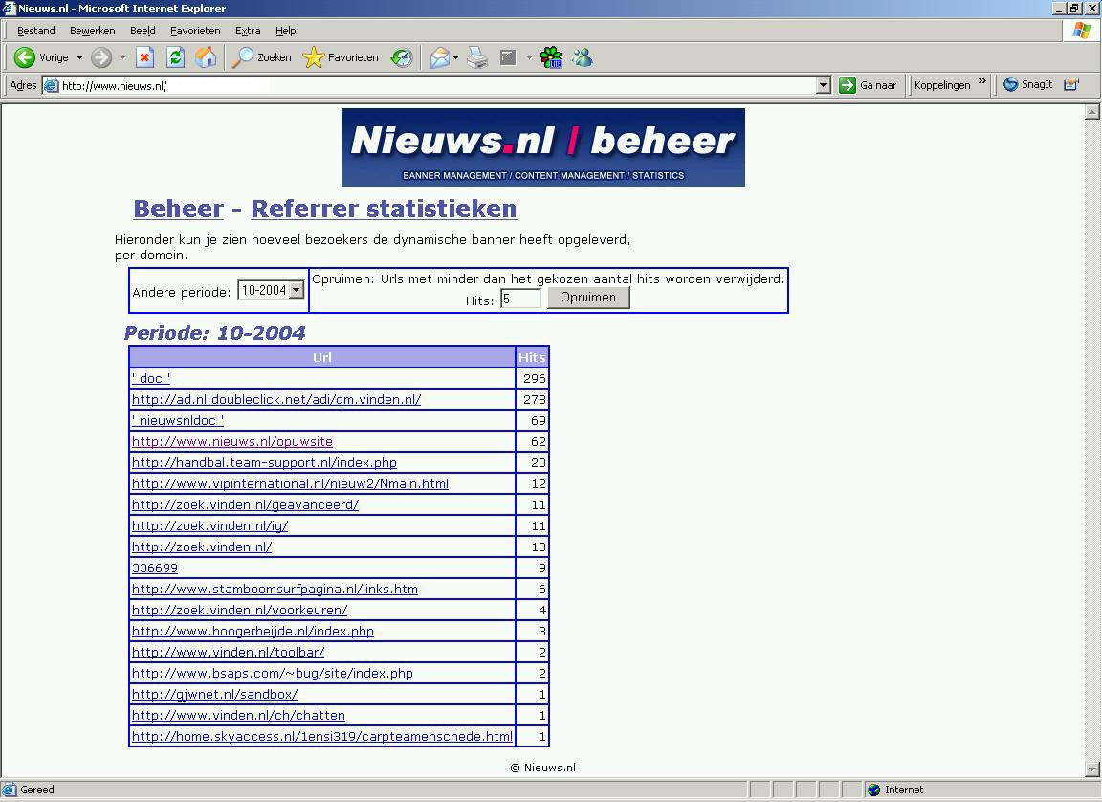The image size is (1102, 802).
Task: Click the SnagIt window capture icon
Action: click(1071, 84)
